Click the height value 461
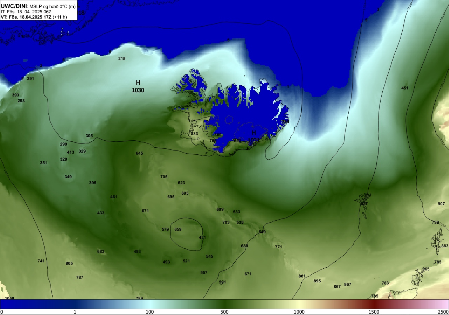Viewport: 449px width, 315px height. (x=114, y=197)
